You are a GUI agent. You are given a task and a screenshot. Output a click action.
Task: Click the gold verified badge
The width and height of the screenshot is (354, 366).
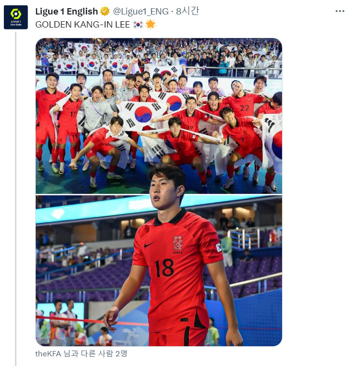[105, 11]
